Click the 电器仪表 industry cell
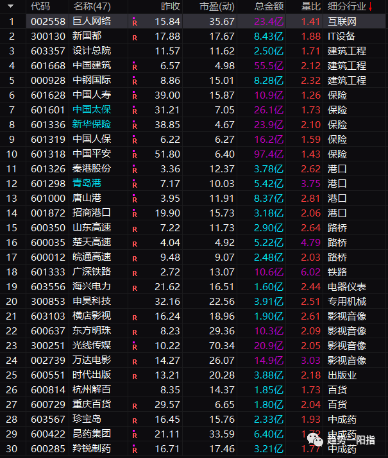The width and height of the screenshot is (388, 458). (x=347, y=286)
